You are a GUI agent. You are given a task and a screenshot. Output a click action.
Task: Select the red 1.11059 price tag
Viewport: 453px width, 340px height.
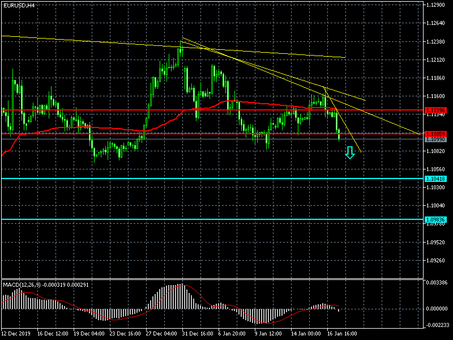click(x=435, y=134)
